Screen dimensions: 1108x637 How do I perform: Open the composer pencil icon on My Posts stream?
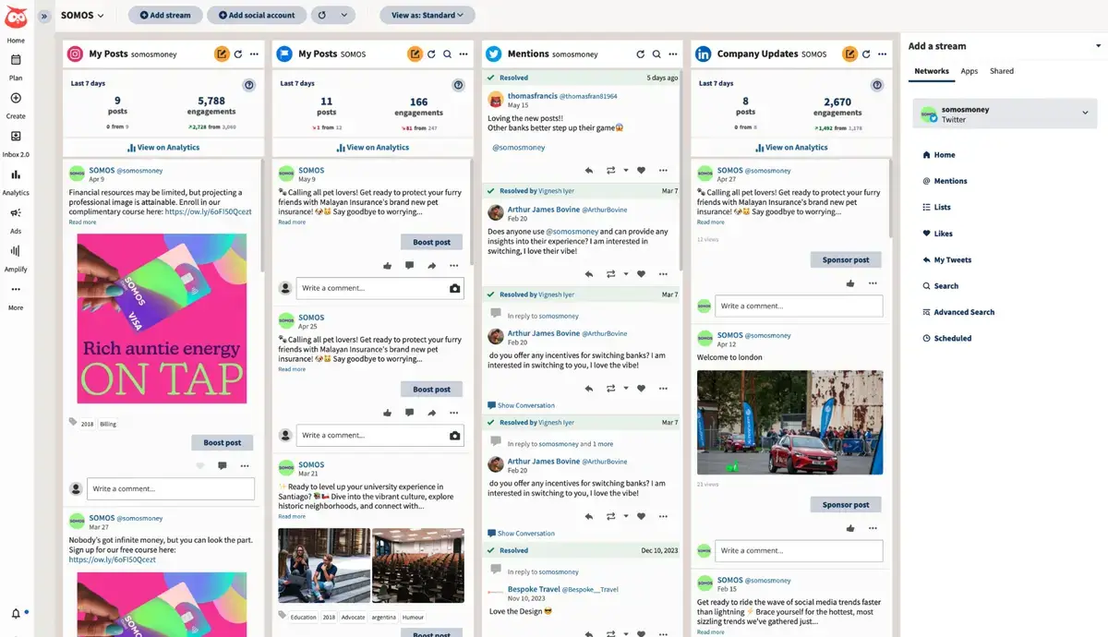pyautogui.click(x=222, y=54)
